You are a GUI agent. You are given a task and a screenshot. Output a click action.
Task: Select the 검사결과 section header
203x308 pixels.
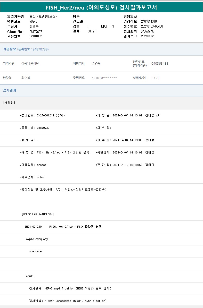10,90
